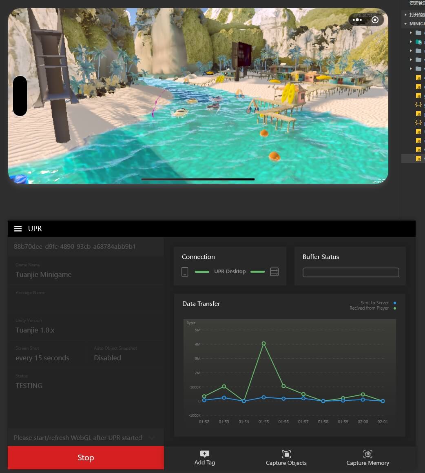Collapse the MINIGAME project tree arrow
The image size is (425, 473).
click(x=405, y=24)
